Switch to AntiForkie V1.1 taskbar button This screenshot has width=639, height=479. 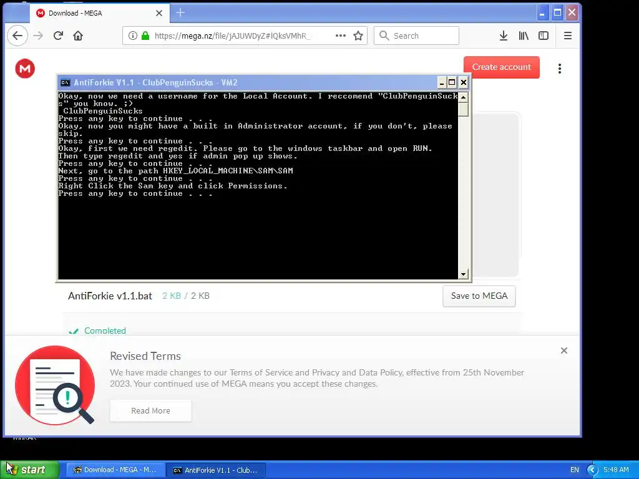(216, 470)
